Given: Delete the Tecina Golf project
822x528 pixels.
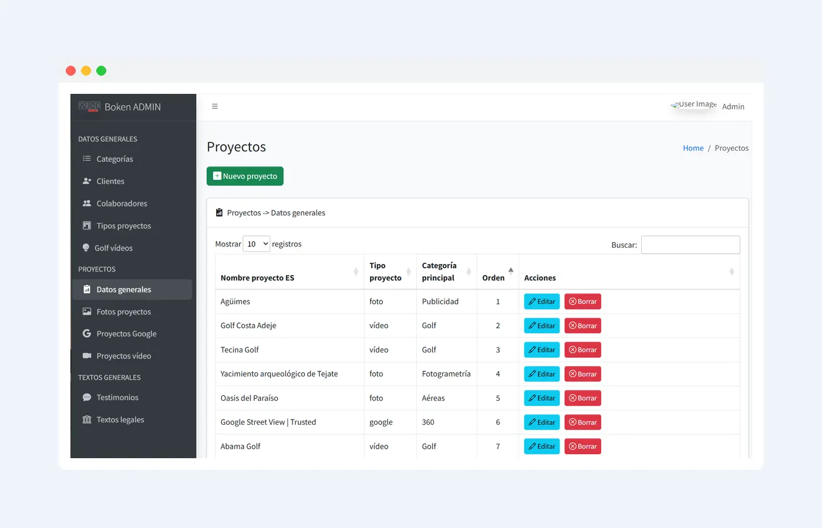Looking at the screenshot, I should pyautogui.click(x=582, y=350).
